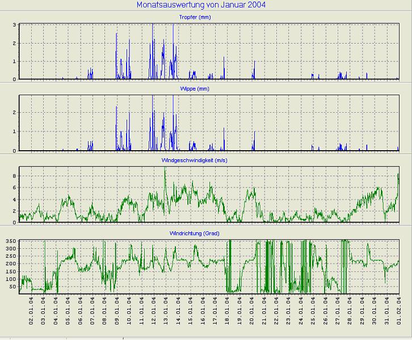This screenshot has height=340, width=412.
Task: Choose the 21.01.04 date label
Action: [x=264, y=313]
